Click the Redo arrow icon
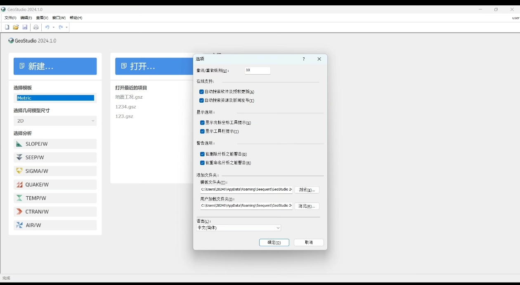The image size is (520, 285). [61, 27]
